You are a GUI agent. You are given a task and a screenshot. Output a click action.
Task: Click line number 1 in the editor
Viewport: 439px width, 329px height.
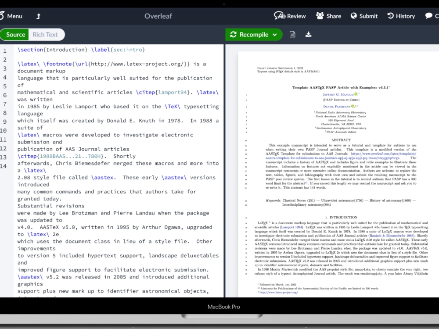(5, 50)
